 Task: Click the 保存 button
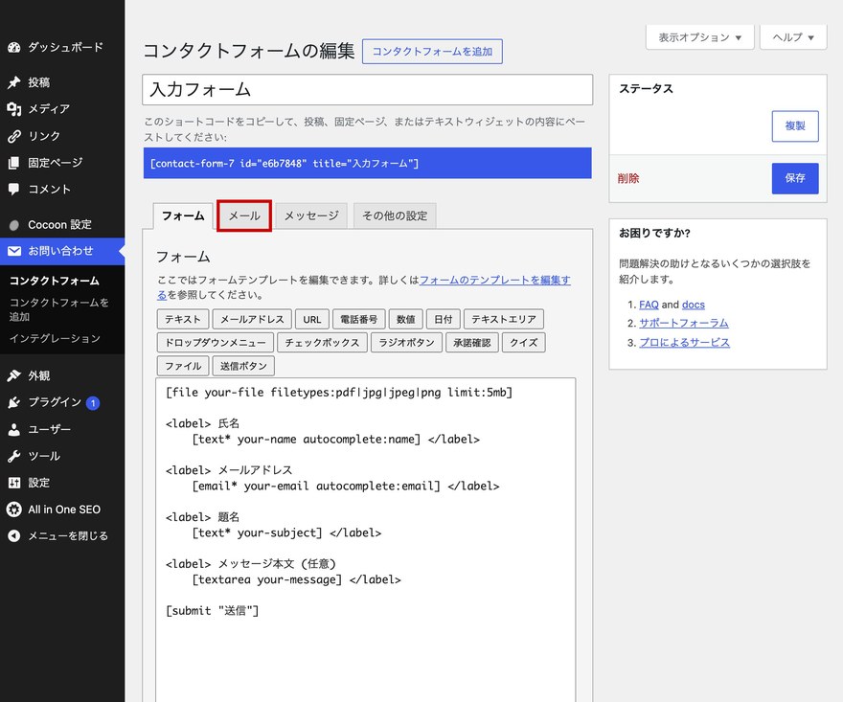click(x=795, y=178)
